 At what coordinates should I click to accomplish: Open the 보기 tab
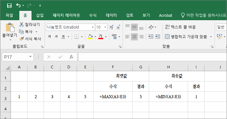[x=146, y=15]
